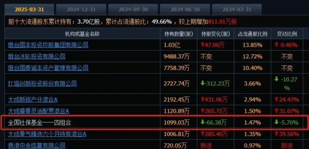
Task: Open 香港中央结算有限公司 link
Action: (37, 146)
